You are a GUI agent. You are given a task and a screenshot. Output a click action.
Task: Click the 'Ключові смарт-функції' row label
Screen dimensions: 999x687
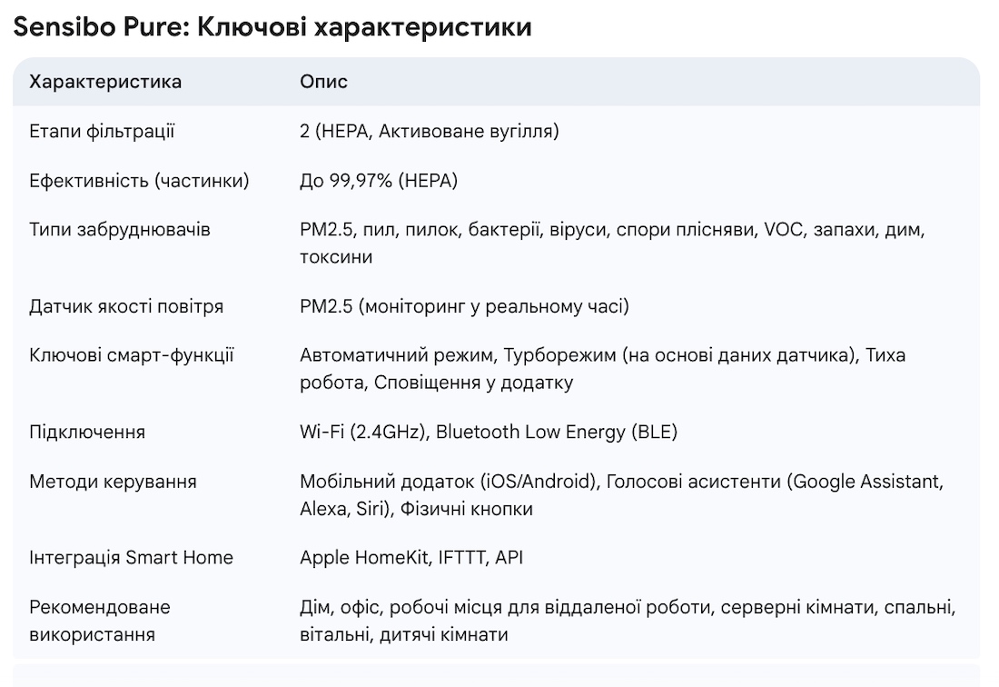[x=132, y=355]
